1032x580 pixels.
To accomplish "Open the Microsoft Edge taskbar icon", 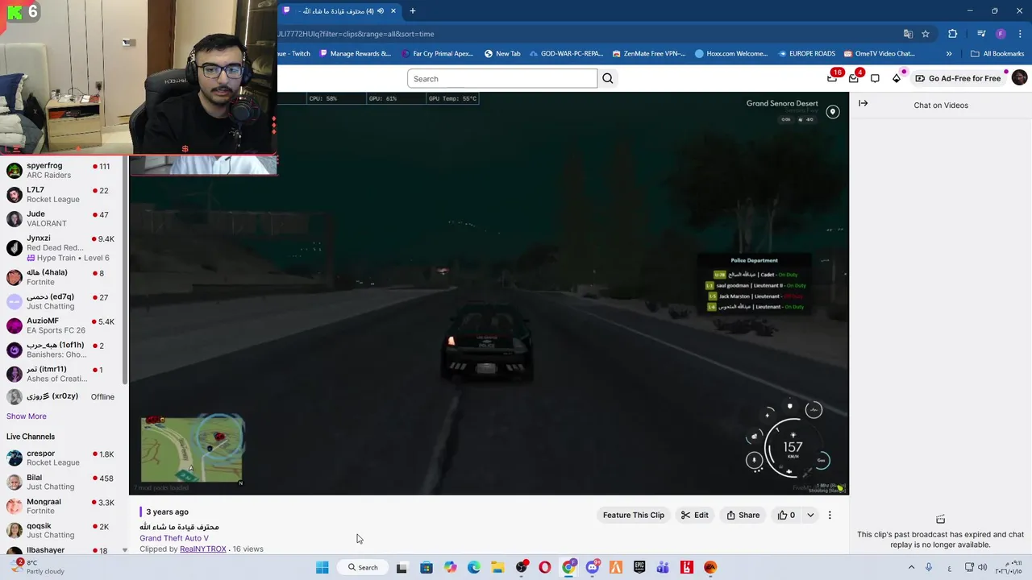I will (474, 567).
